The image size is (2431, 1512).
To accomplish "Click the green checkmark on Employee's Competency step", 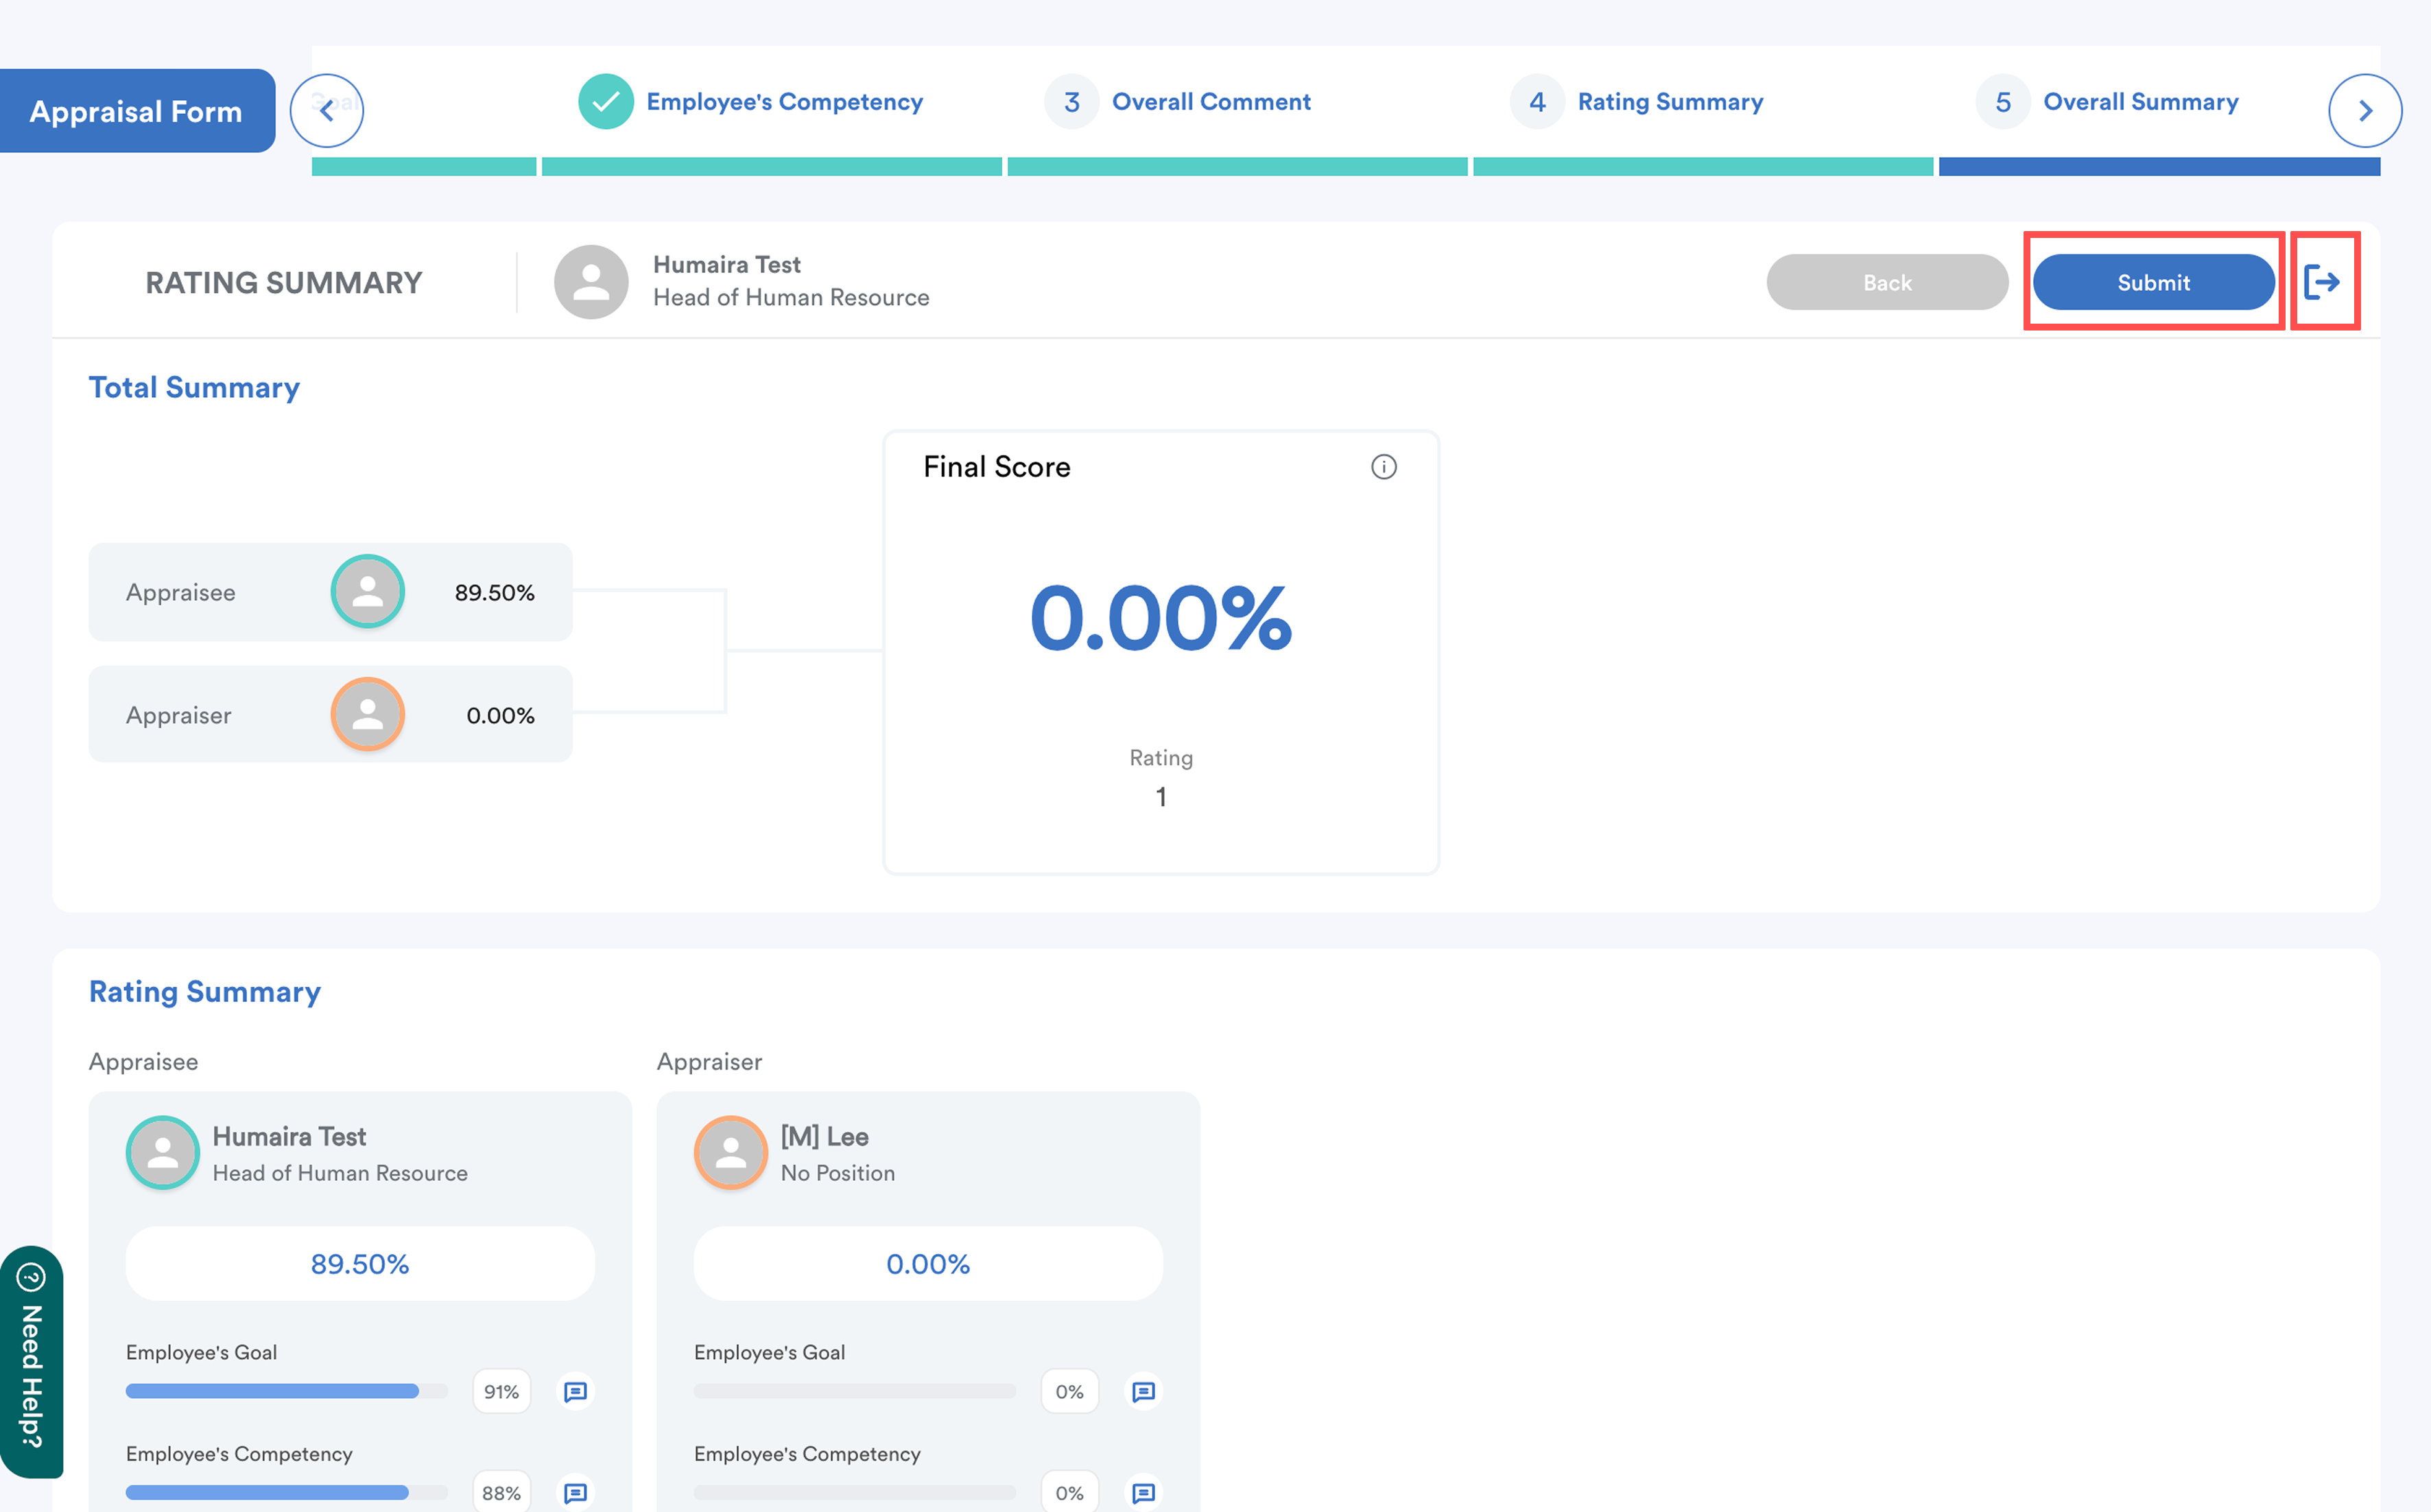I will click(605, 102).
